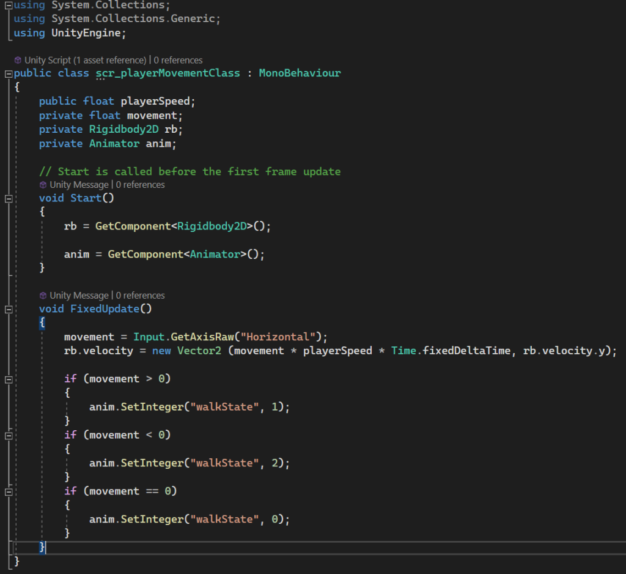
Task: Click the MonoBehaviour base class name
Action: click(300, 73)
